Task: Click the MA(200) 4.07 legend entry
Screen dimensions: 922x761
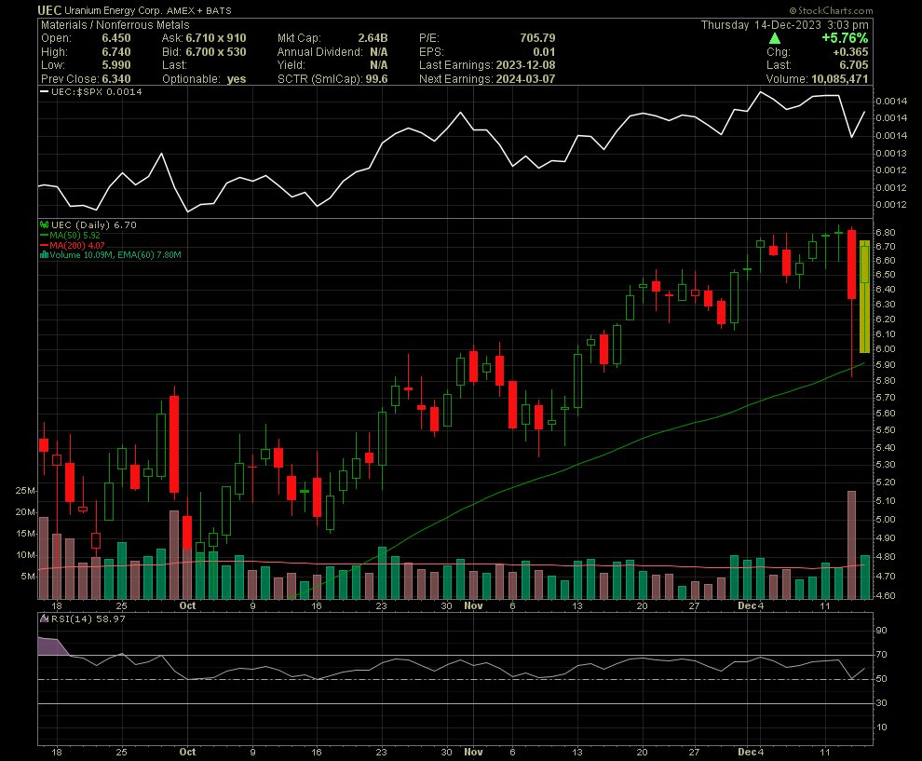Action: [77, 245]
